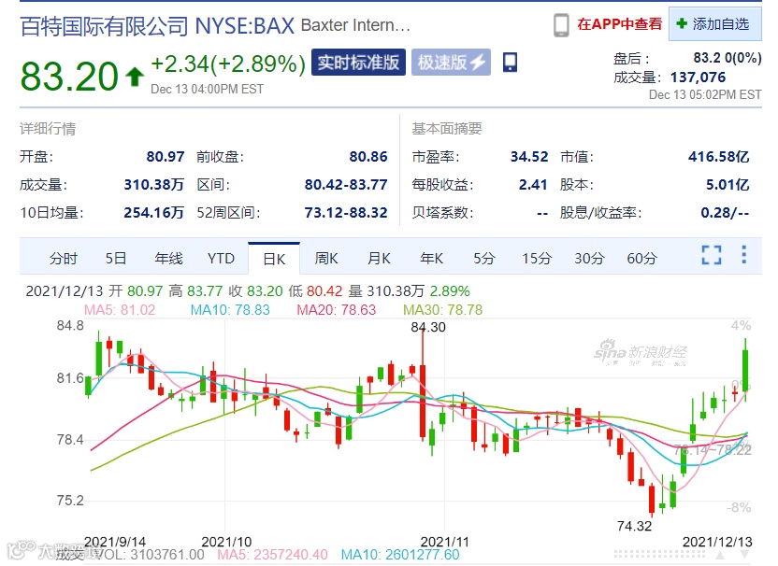This screenshot has height=566, width=778.
Task: Click the 2021/10 date axis label
Action: click(x=226, y=542)
